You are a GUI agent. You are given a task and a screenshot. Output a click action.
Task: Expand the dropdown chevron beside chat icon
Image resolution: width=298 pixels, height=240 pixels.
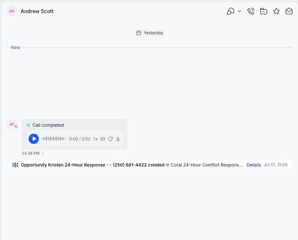(239, 11)
